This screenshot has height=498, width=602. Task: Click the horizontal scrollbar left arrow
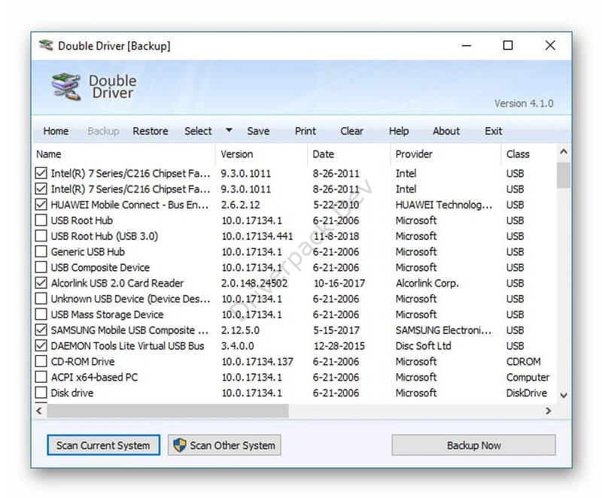point(39,411)
